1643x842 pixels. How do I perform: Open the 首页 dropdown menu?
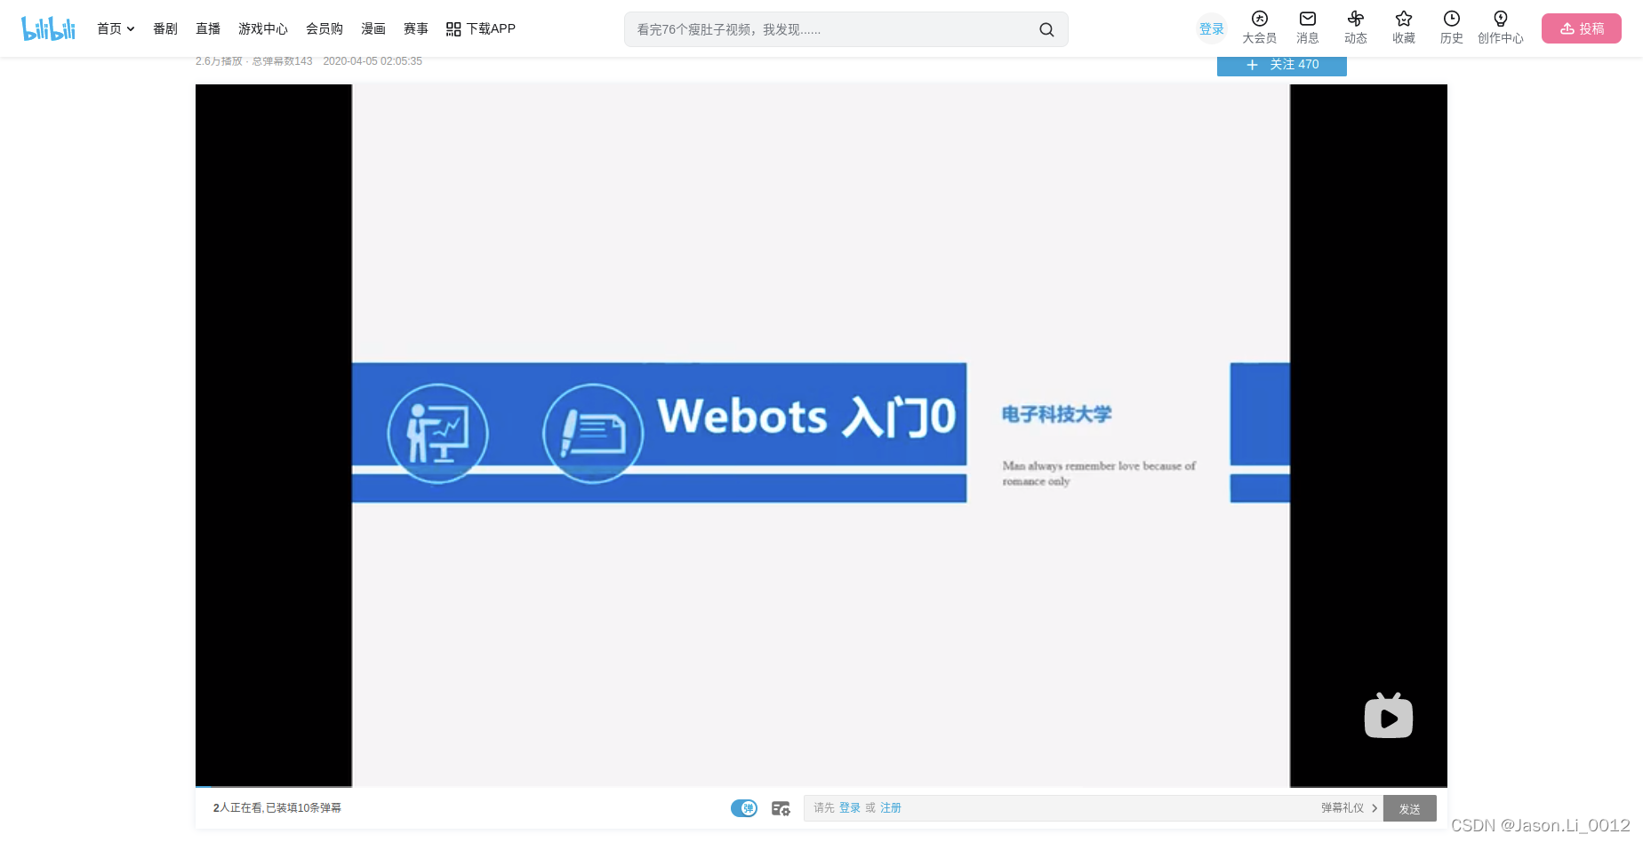coord(116,28)
